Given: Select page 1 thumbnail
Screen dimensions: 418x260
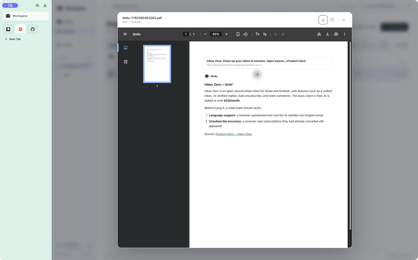Looking at the screenshot, I should pos(157,64).
